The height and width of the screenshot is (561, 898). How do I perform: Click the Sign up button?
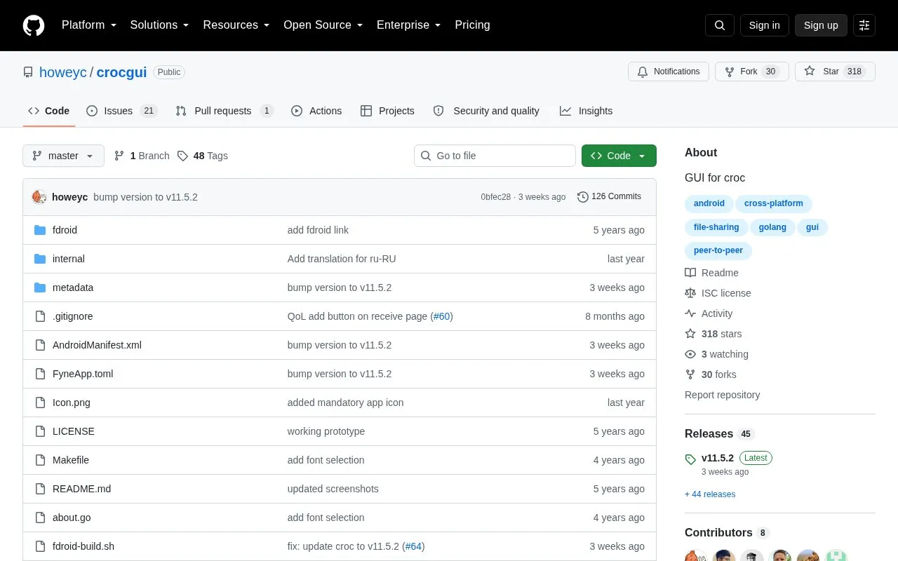(821, 25)
